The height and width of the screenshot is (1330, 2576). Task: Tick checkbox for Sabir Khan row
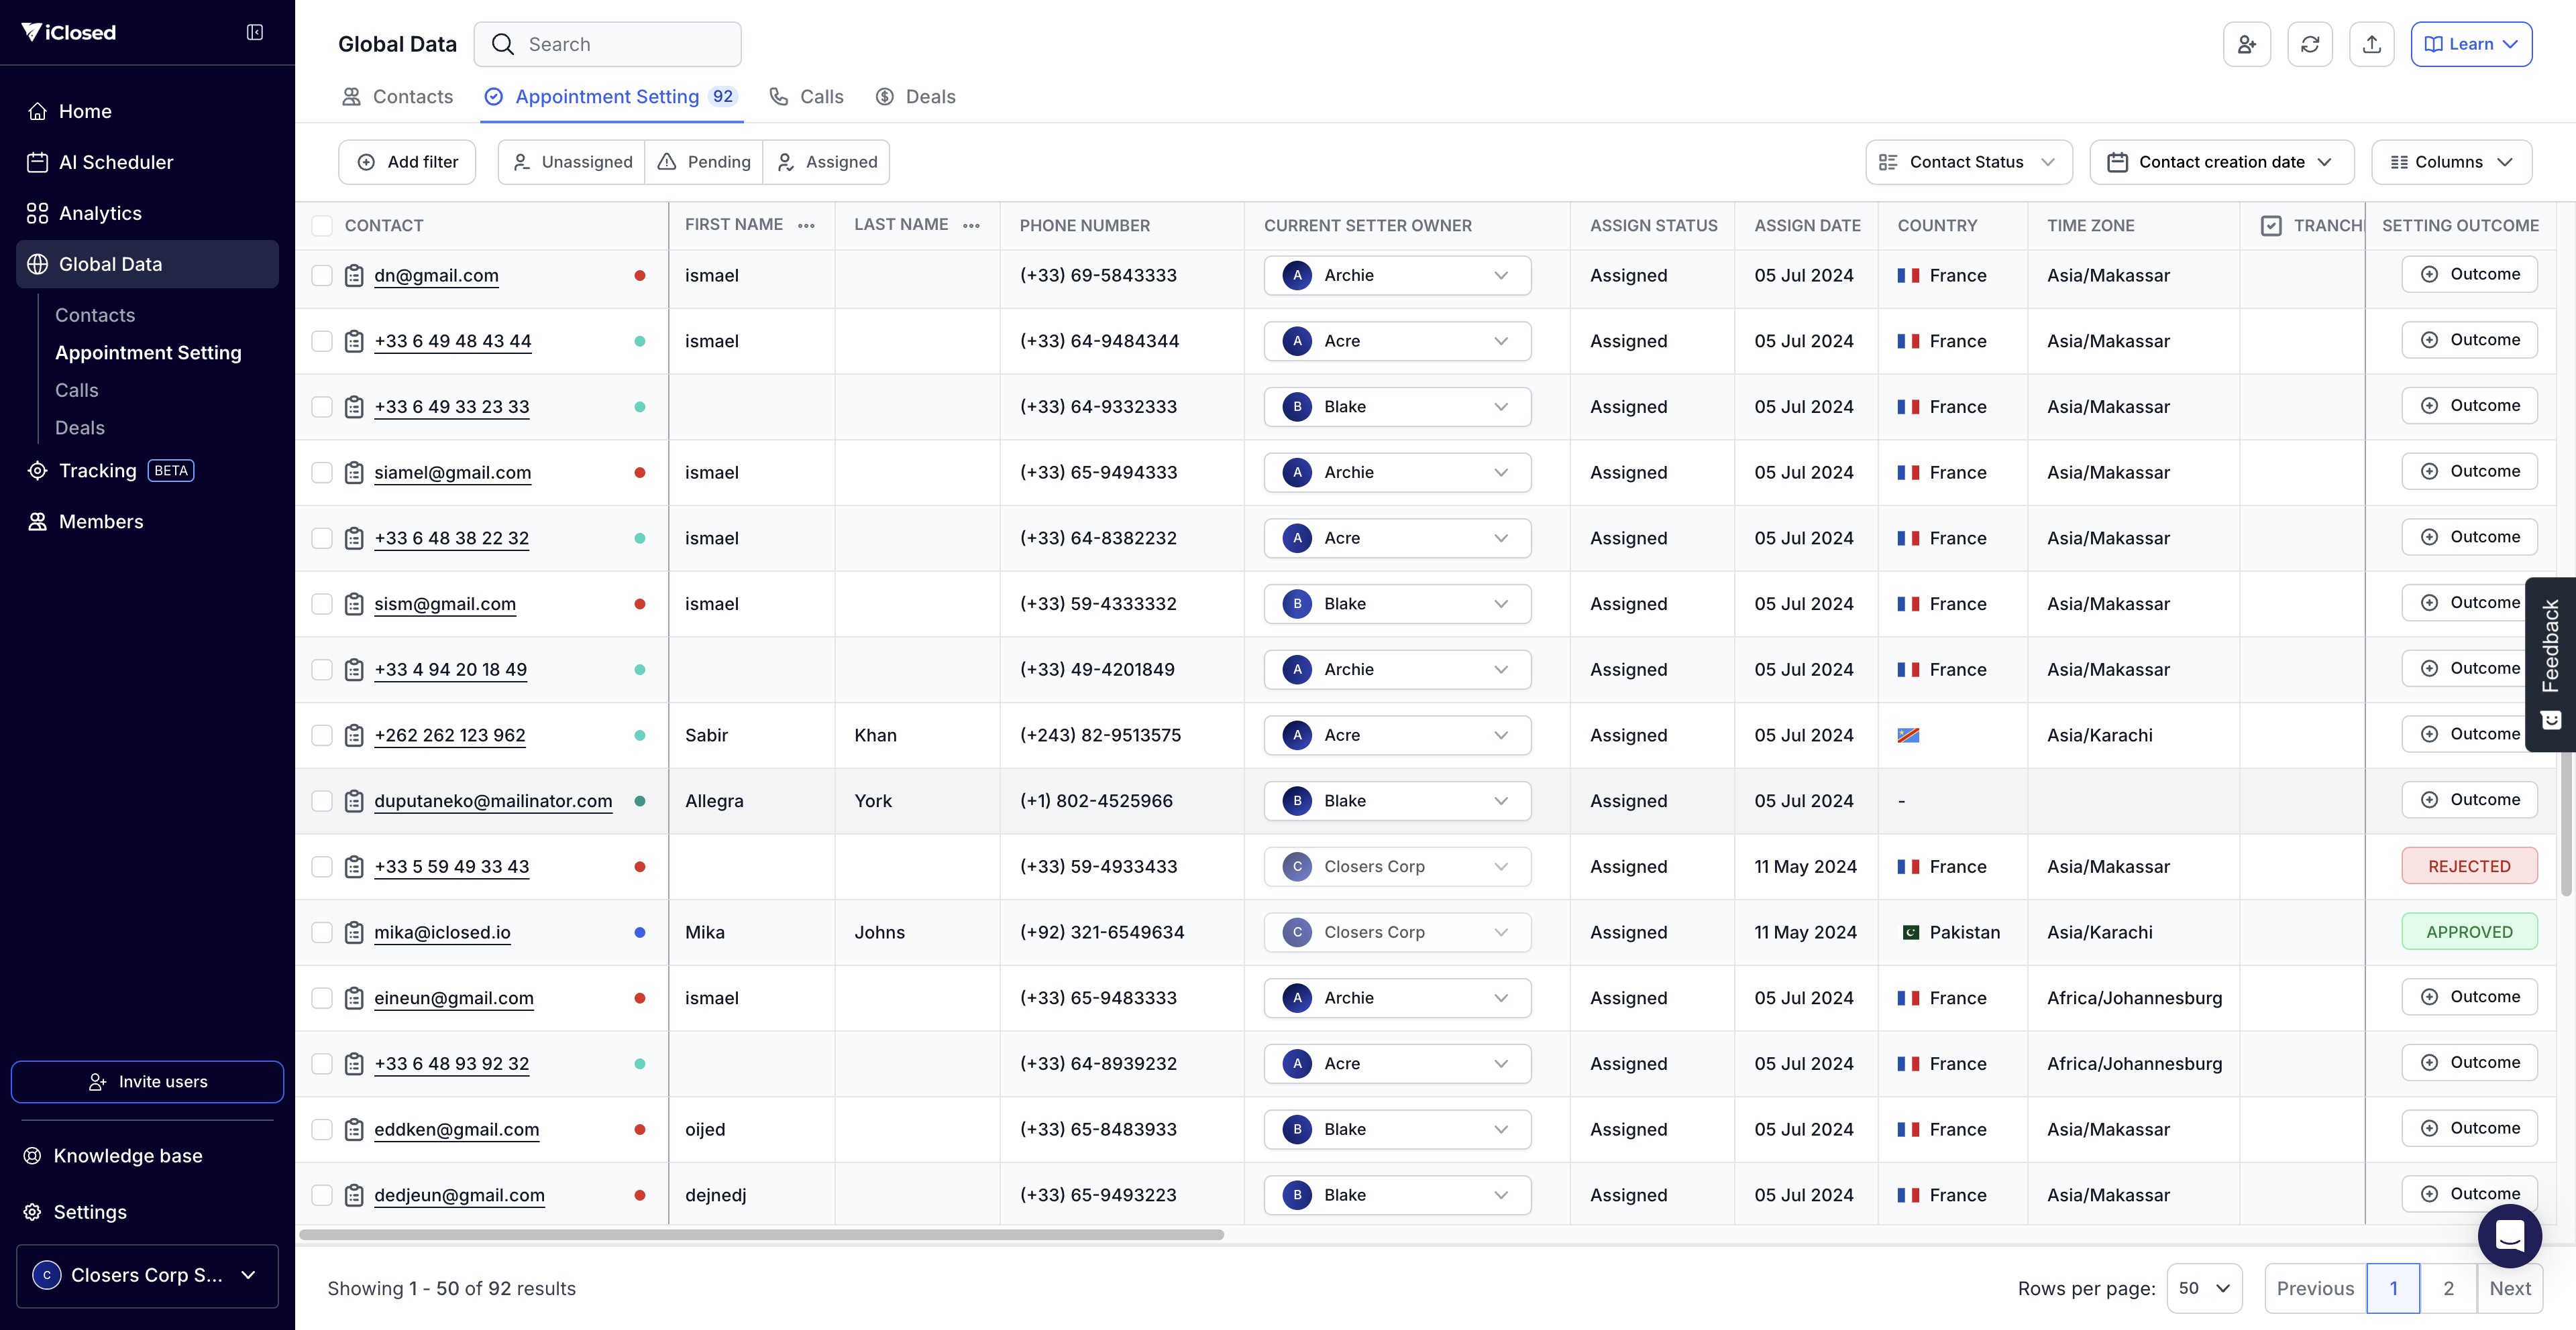pos(322,735)
